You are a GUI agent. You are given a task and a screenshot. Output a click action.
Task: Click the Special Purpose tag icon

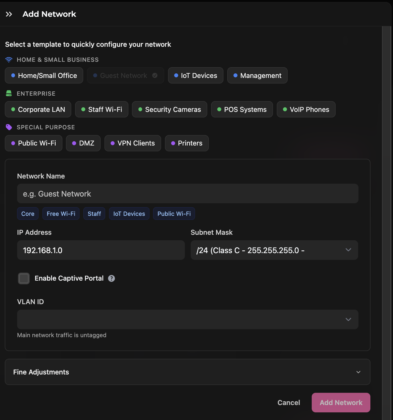click(9, 127)
